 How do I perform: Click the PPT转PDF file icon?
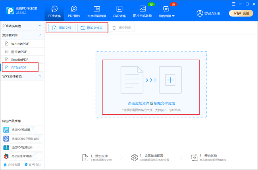(7, 67)
